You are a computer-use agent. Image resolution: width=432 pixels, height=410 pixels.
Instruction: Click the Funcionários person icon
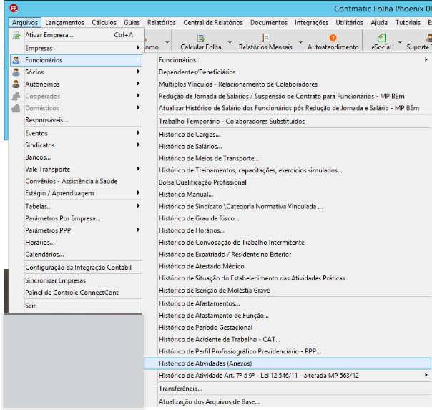point(16,60)
